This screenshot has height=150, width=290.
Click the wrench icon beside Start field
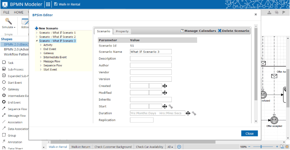(x=170, y=106)
